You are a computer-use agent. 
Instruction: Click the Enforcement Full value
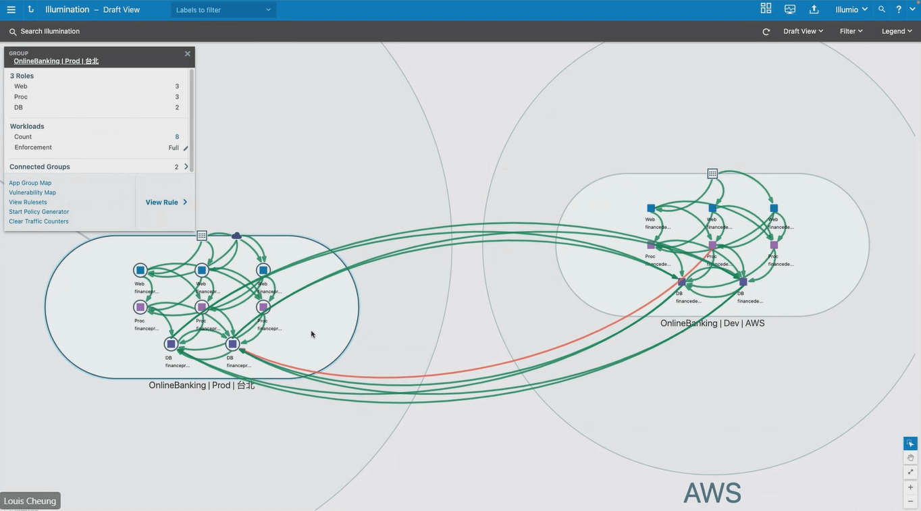point(174,148)
